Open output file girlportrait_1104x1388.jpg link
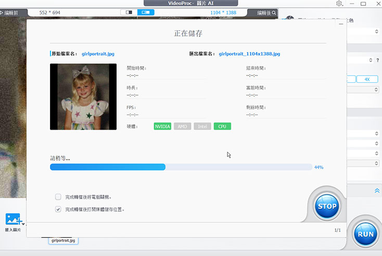This screenshot has height=256, width=382. [249, 54]
